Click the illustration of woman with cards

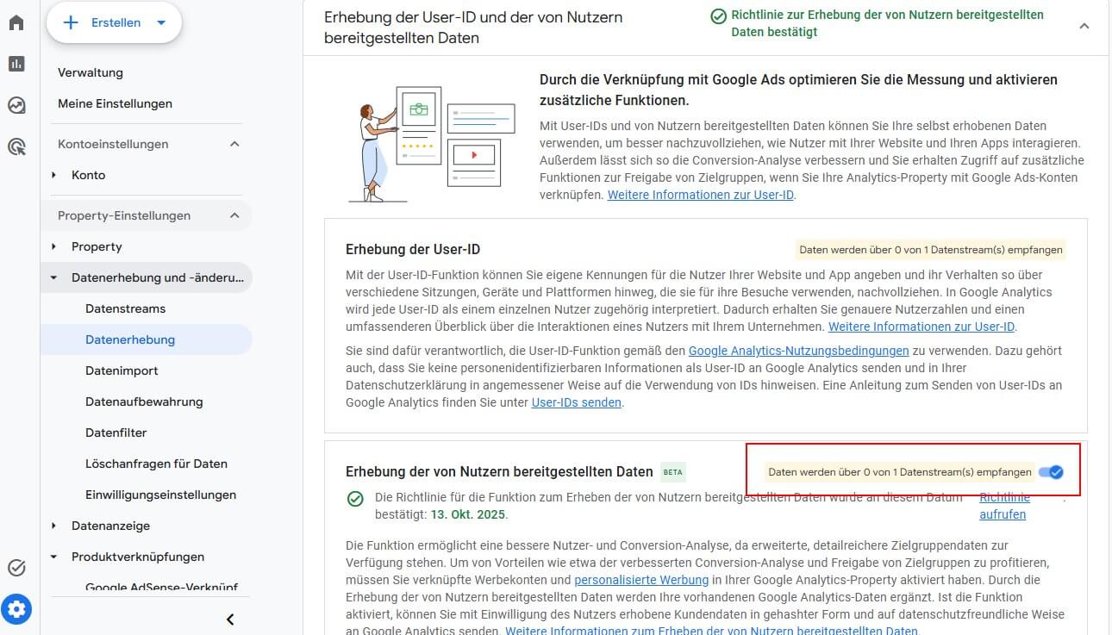[x=432, y=142]
